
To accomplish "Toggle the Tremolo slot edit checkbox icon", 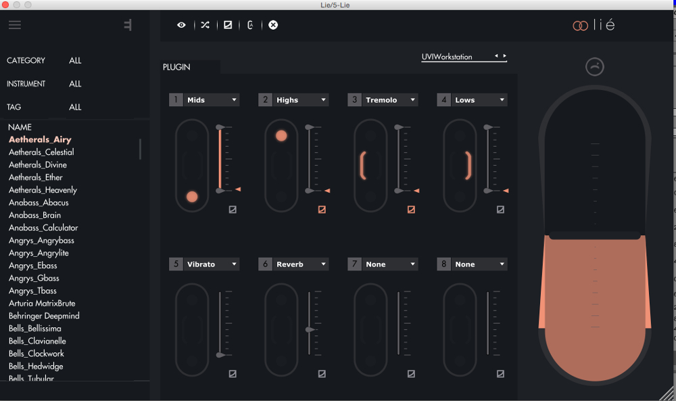I will (x=411, y=210).
